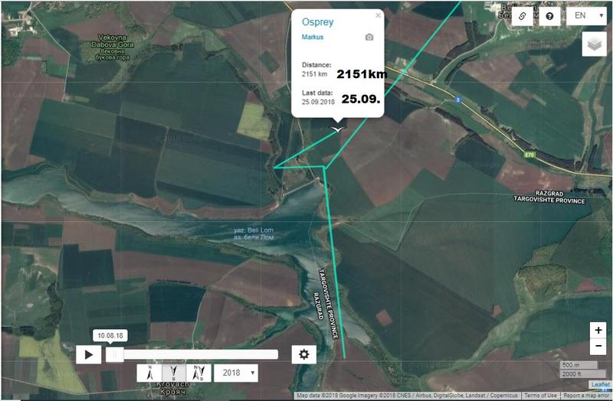Screen dimensions: 613x401
Task: Zoom in with the plus button
Action: [x=598, y=330]
